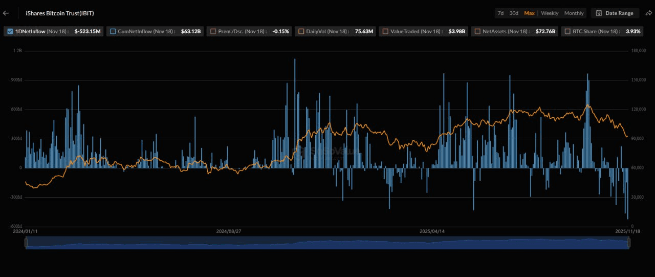This screenshot has width=655, height=277.
Task: Select the Max time range
Action: click(x=529, y=13)
